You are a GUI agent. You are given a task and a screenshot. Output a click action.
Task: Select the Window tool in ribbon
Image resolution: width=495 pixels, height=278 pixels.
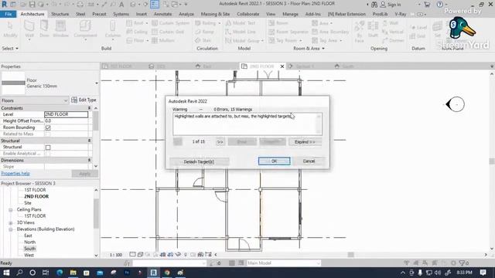pos(60,29)
